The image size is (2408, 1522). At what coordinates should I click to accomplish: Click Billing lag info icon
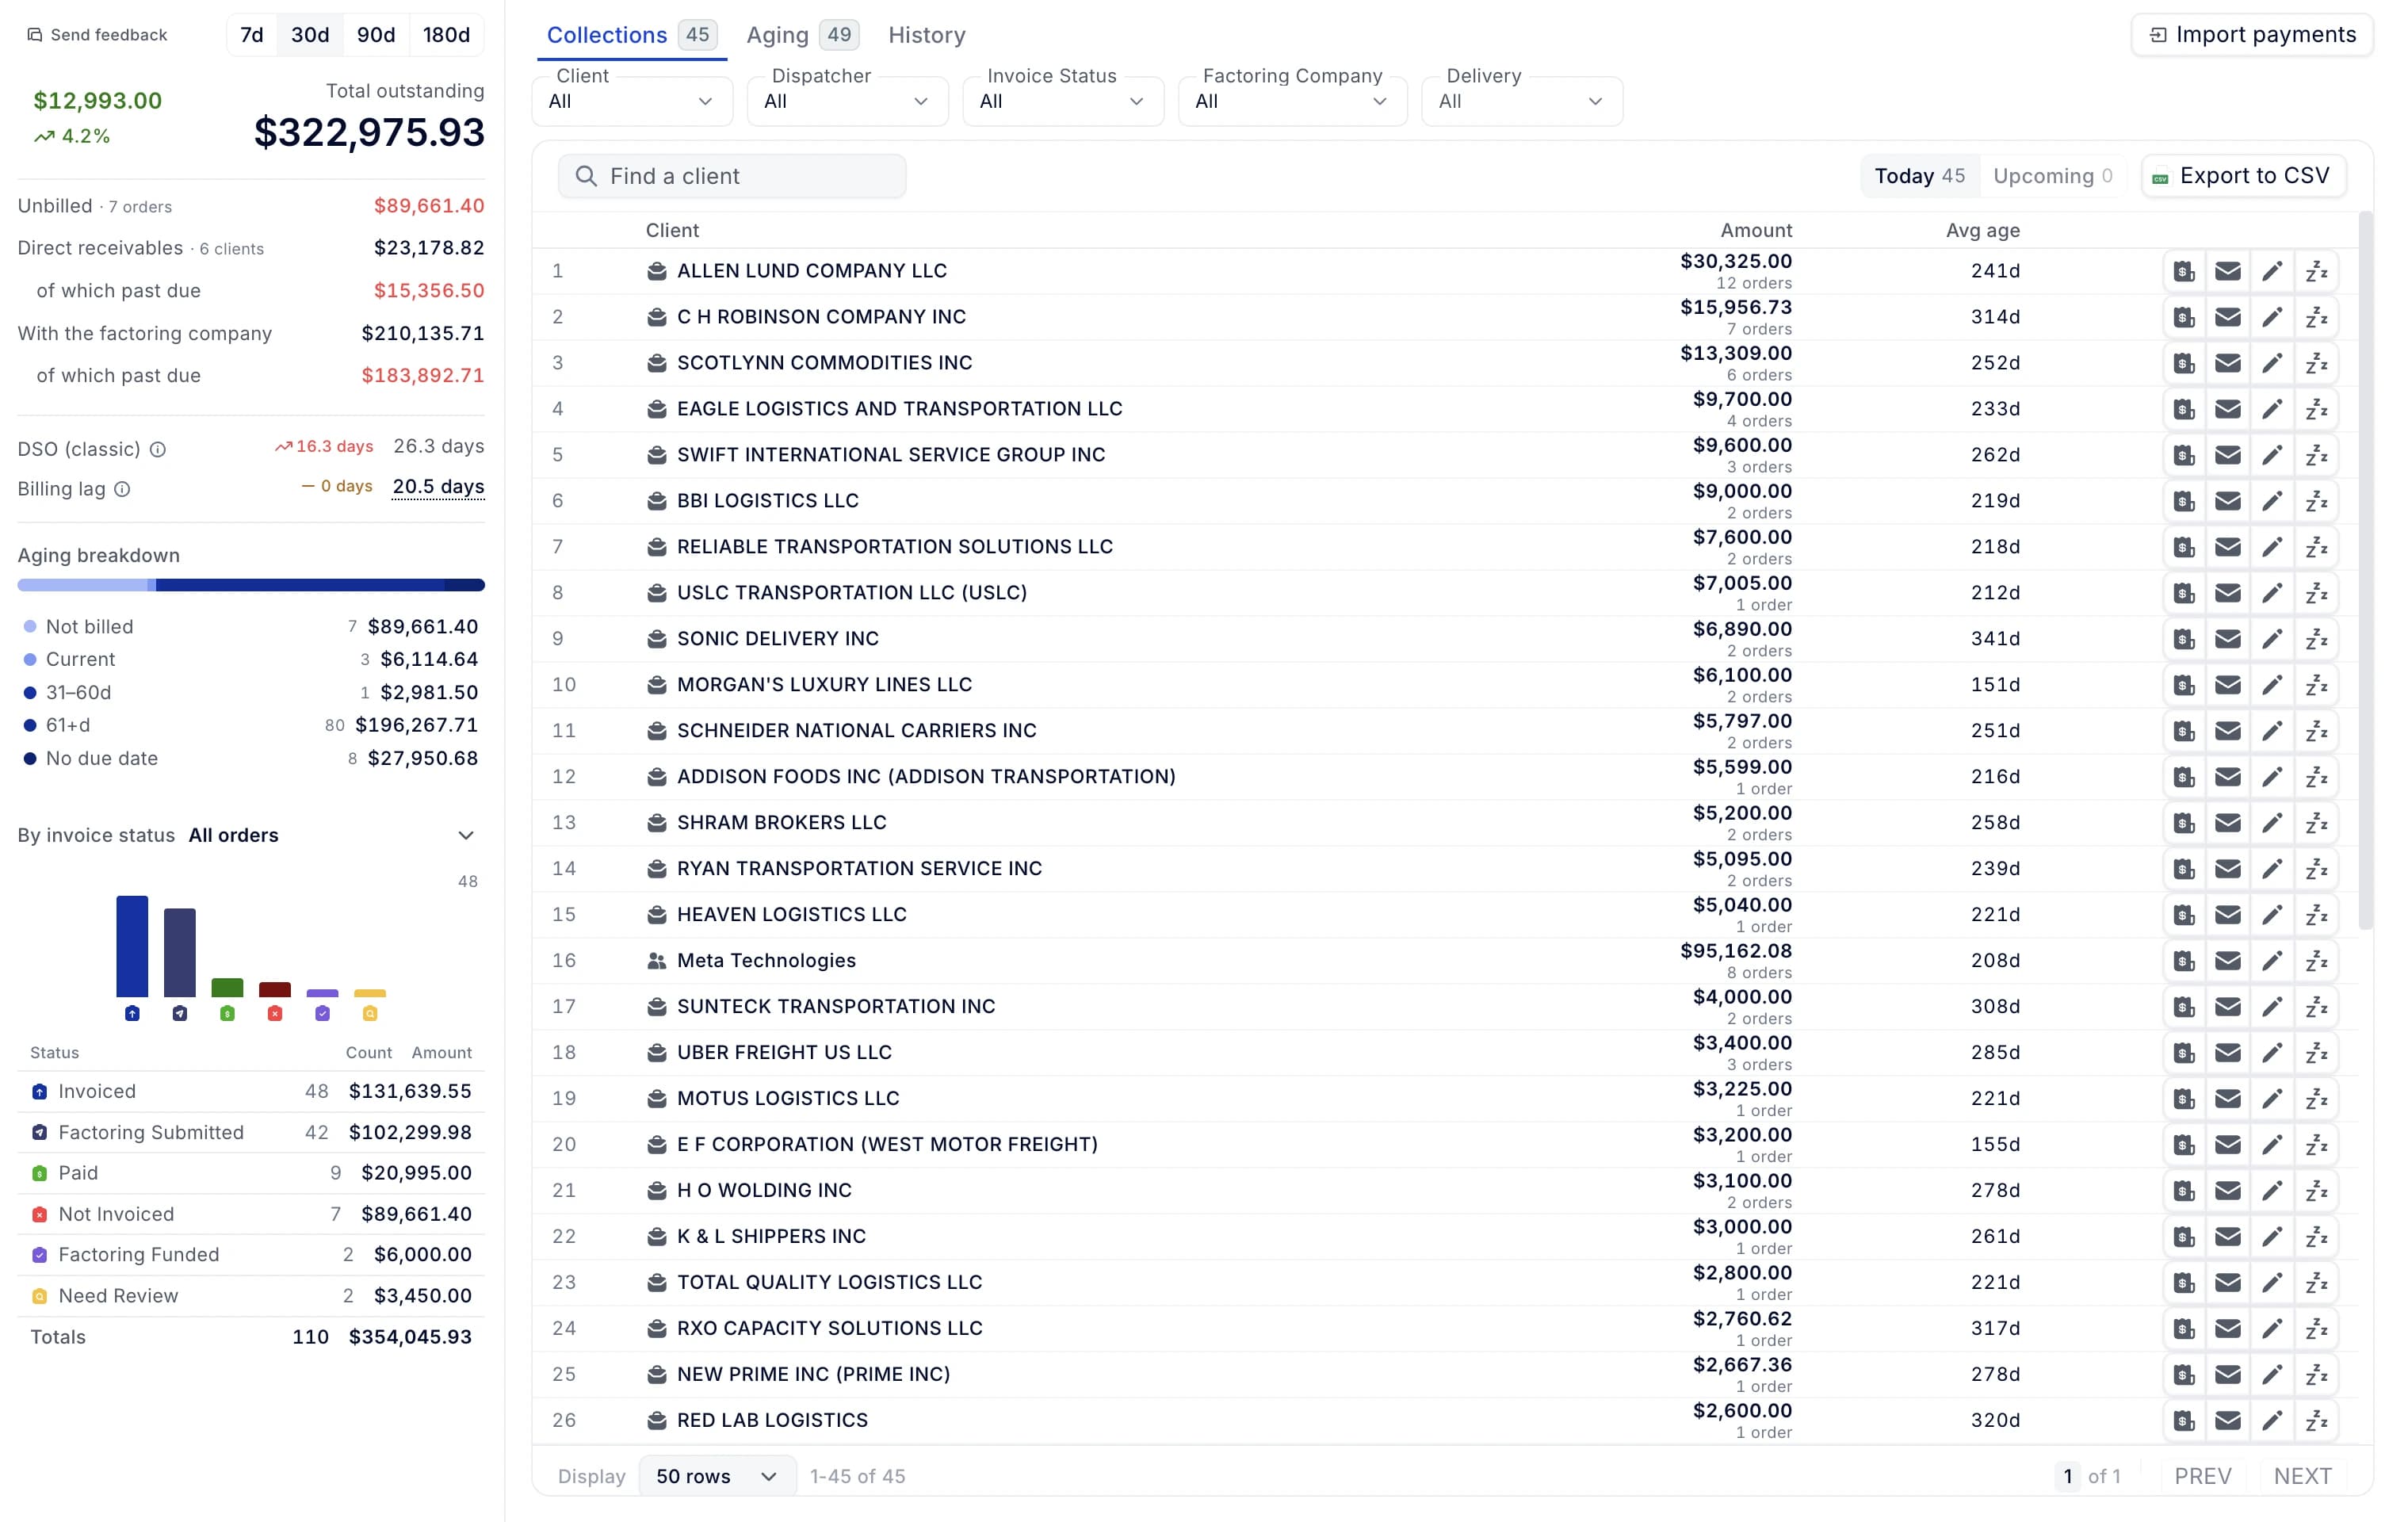[122, 489]
